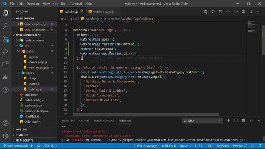Open the Explorer view in activity bar

click(x=5, y=13)
